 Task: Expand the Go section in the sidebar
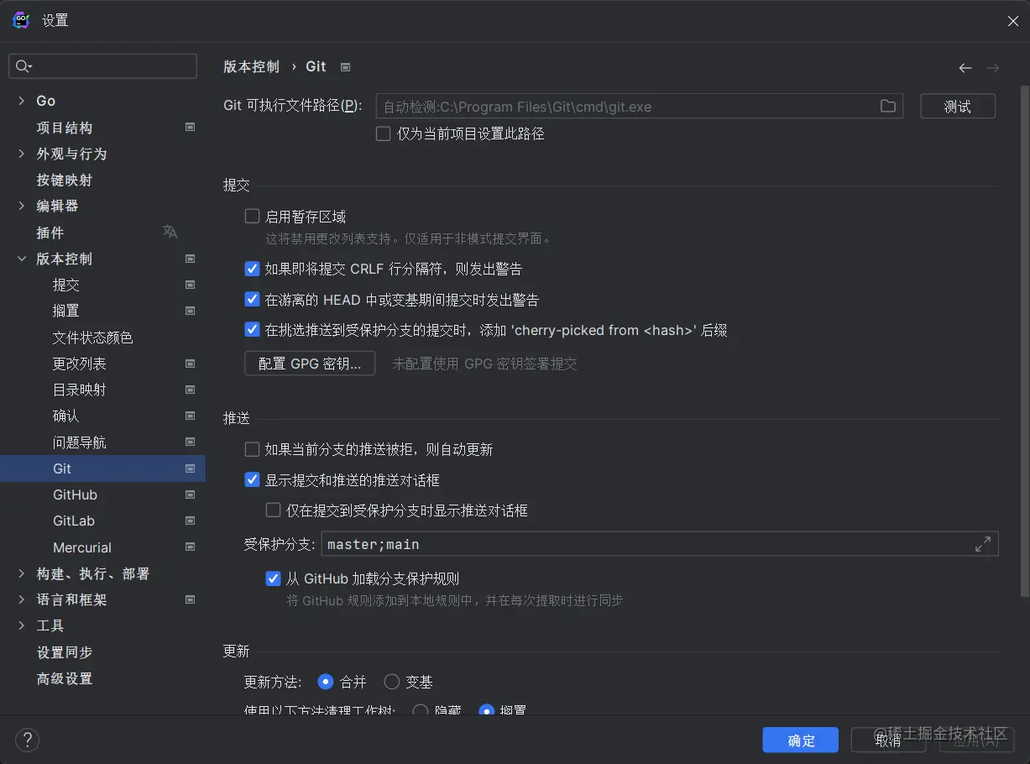(x=20, y=101)
